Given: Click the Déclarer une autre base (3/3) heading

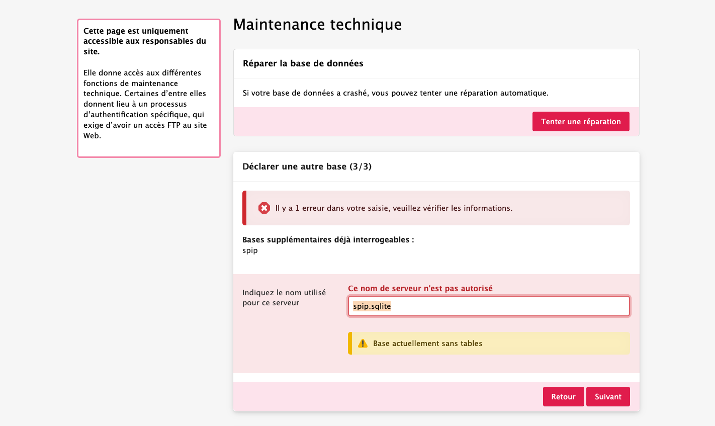Looking at the screenshot, I should click(307, 166).
